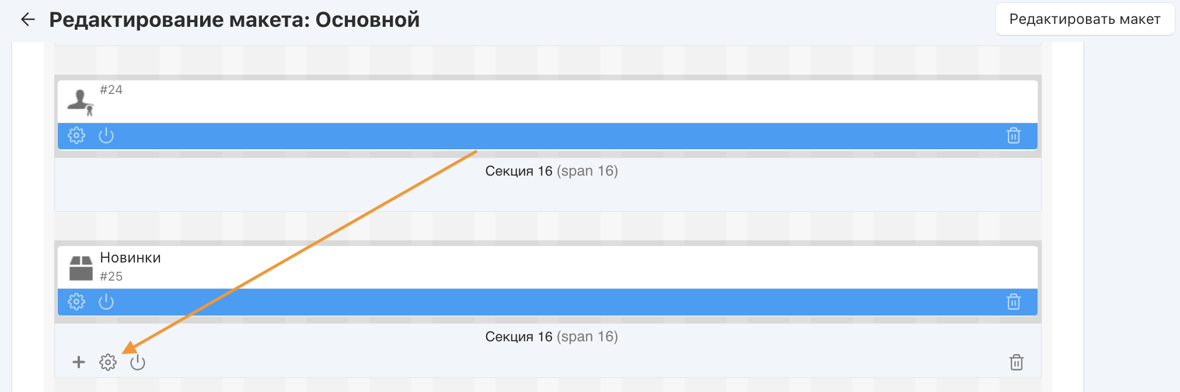1180x392 pixels.
Task: Disable the Новинки block via power icon
Action: click(x=106, y=302)
